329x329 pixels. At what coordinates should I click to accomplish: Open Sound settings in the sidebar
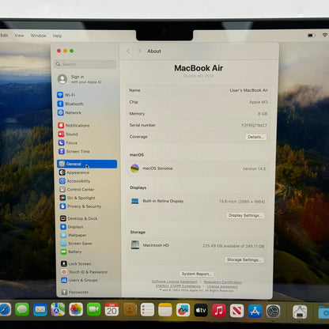(68, 134)
